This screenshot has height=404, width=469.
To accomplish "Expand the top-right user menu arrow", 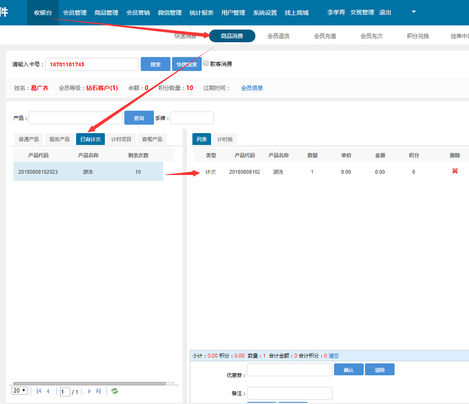I will tap(414, 11).
